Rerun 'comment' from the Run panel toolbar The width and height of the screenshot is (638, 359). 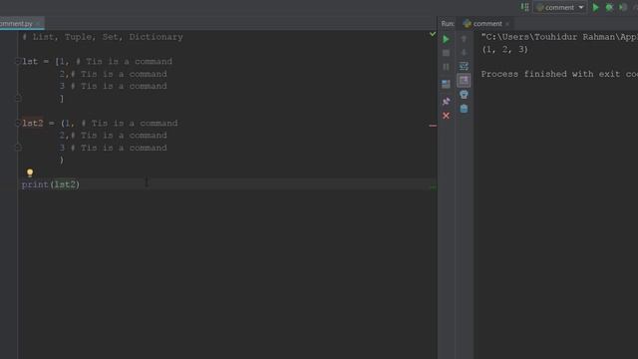[x=446, y=39]
